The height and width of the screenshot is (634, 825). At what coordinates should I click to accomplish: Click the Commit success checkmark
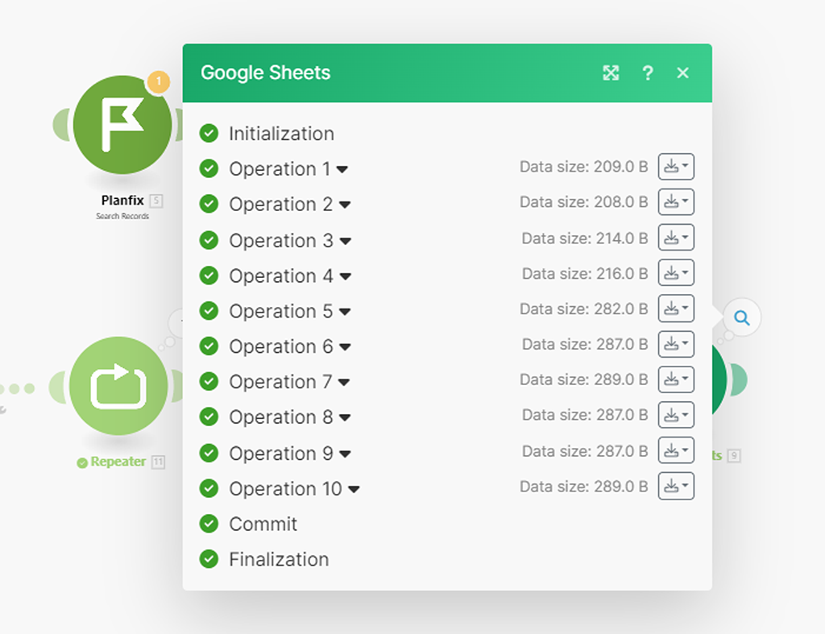(209, 524)
